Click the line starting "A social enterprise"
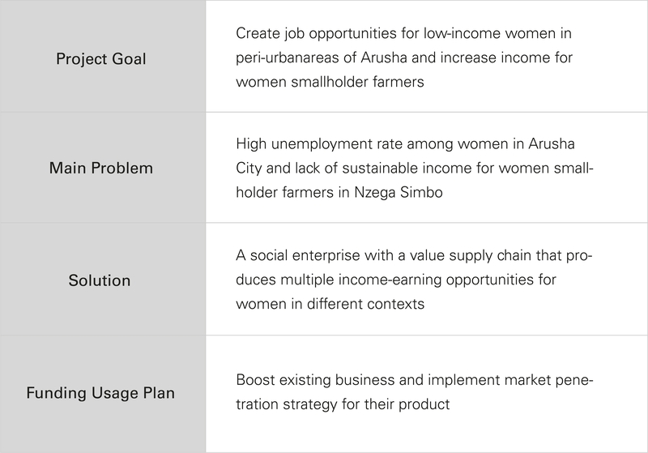The image size is (648, 453). pos(416,255)
